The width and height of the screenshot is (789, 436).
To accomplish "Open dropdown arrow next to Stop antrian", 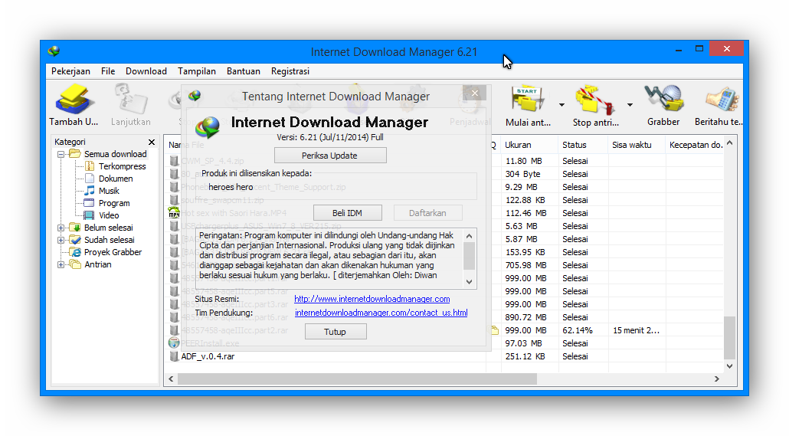I will [x=630, y=105].
